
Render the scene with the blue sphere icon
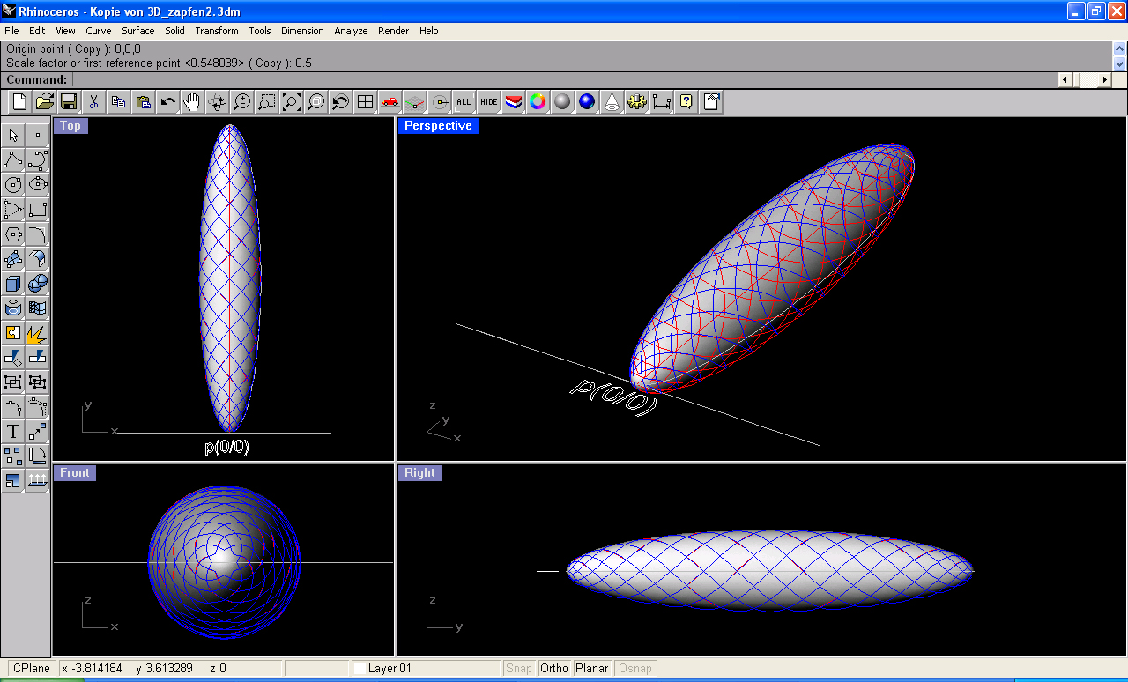(x=587, y=102)
